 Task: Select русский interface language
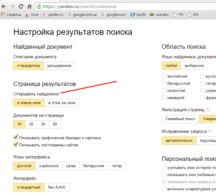click(24, 166)
